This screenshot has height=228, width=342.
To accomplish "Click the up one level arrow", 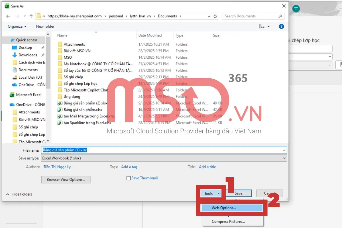I will tap(31, 16).
